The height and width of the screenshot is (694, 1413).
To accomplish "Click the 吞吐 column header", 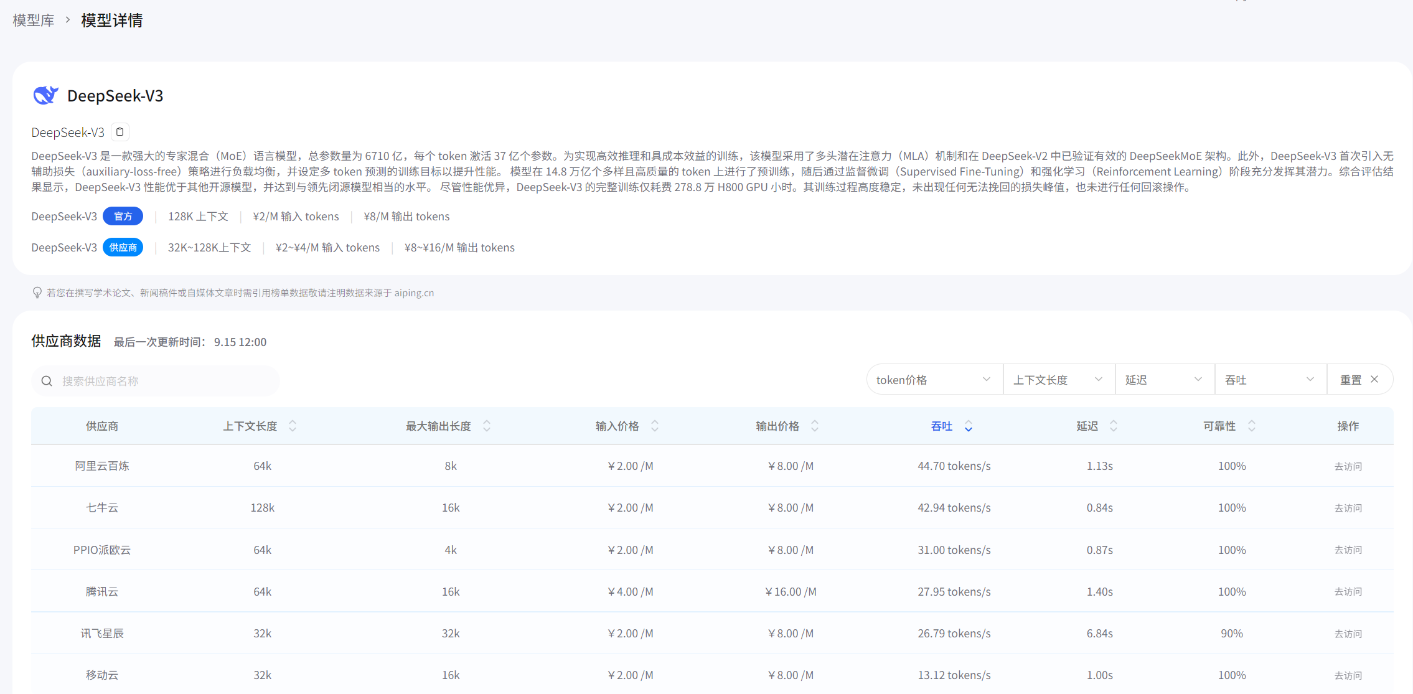I will pos(941,426).
